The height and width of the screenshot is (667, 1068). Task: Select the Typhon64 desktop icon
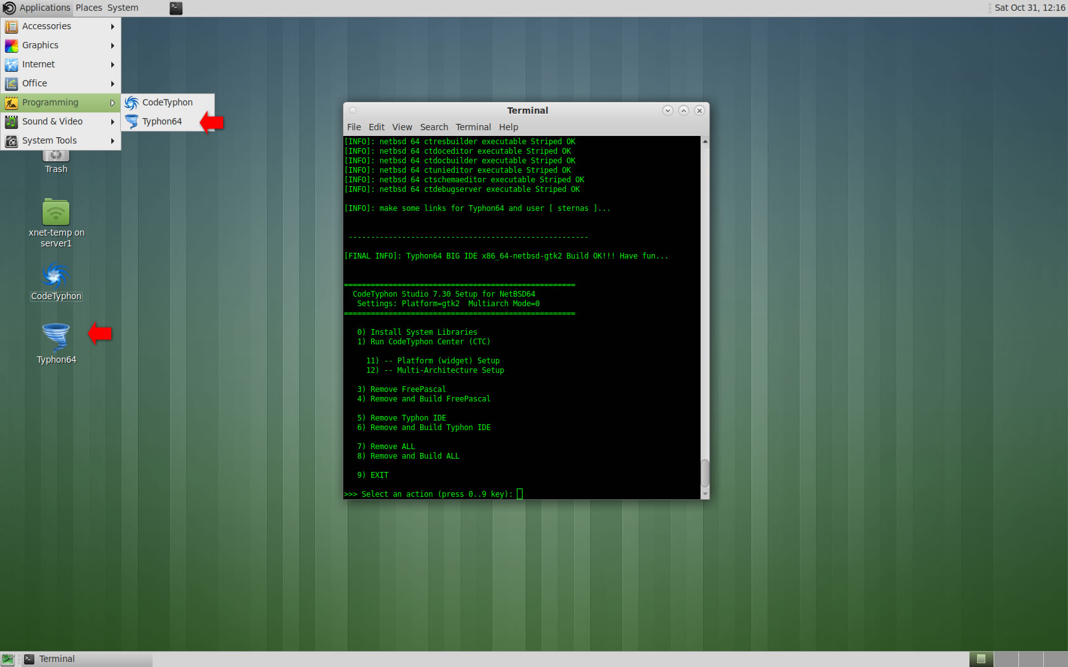tap(56, 338)
